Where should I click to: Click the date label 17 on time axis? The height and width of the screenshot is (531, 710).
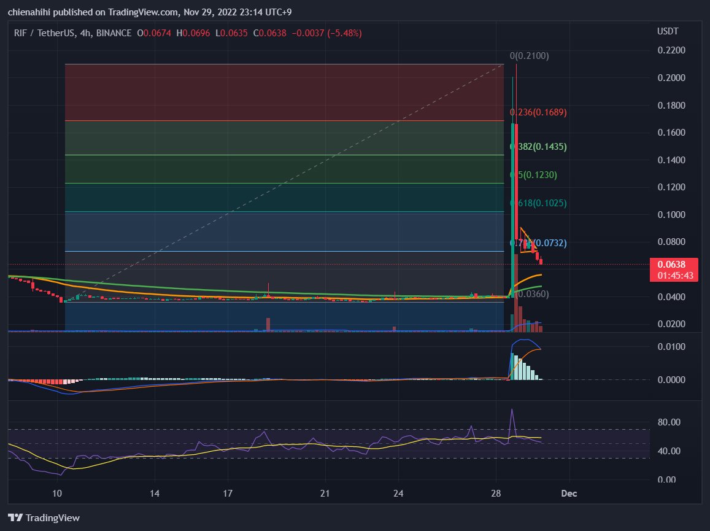227,494
